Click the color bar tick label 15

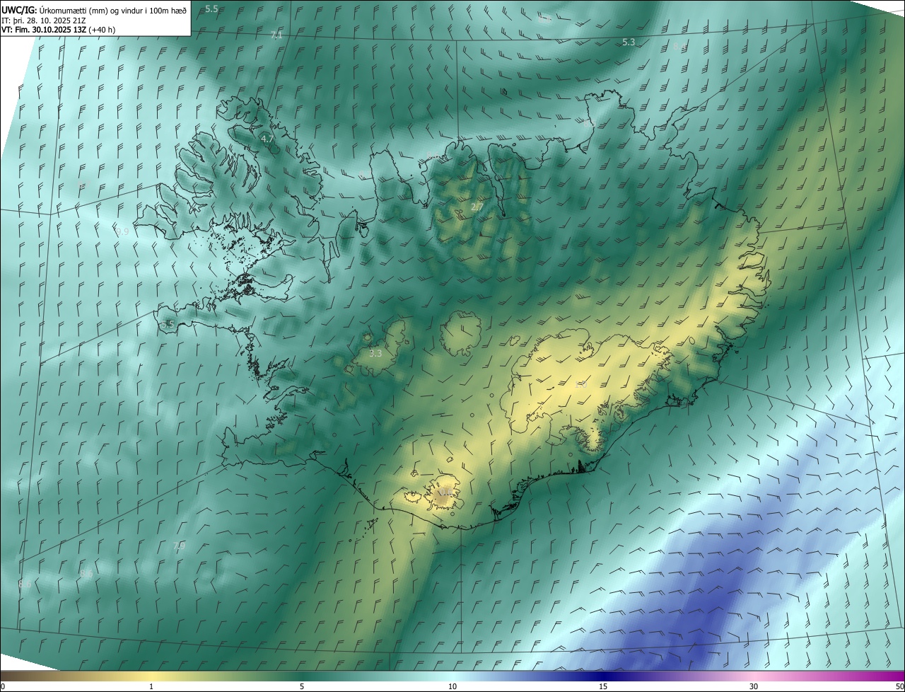tap(603, 686)
